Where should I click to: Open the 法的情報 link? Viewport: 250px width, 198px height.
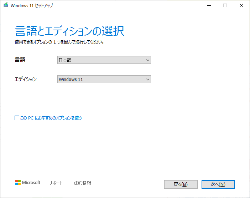tap(82, 183)
